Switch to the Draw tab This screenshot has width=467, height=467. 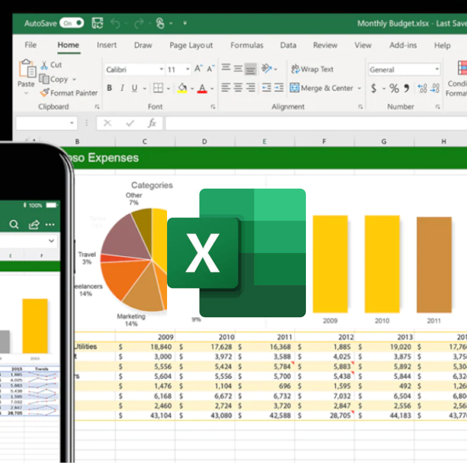click(143, 46)
